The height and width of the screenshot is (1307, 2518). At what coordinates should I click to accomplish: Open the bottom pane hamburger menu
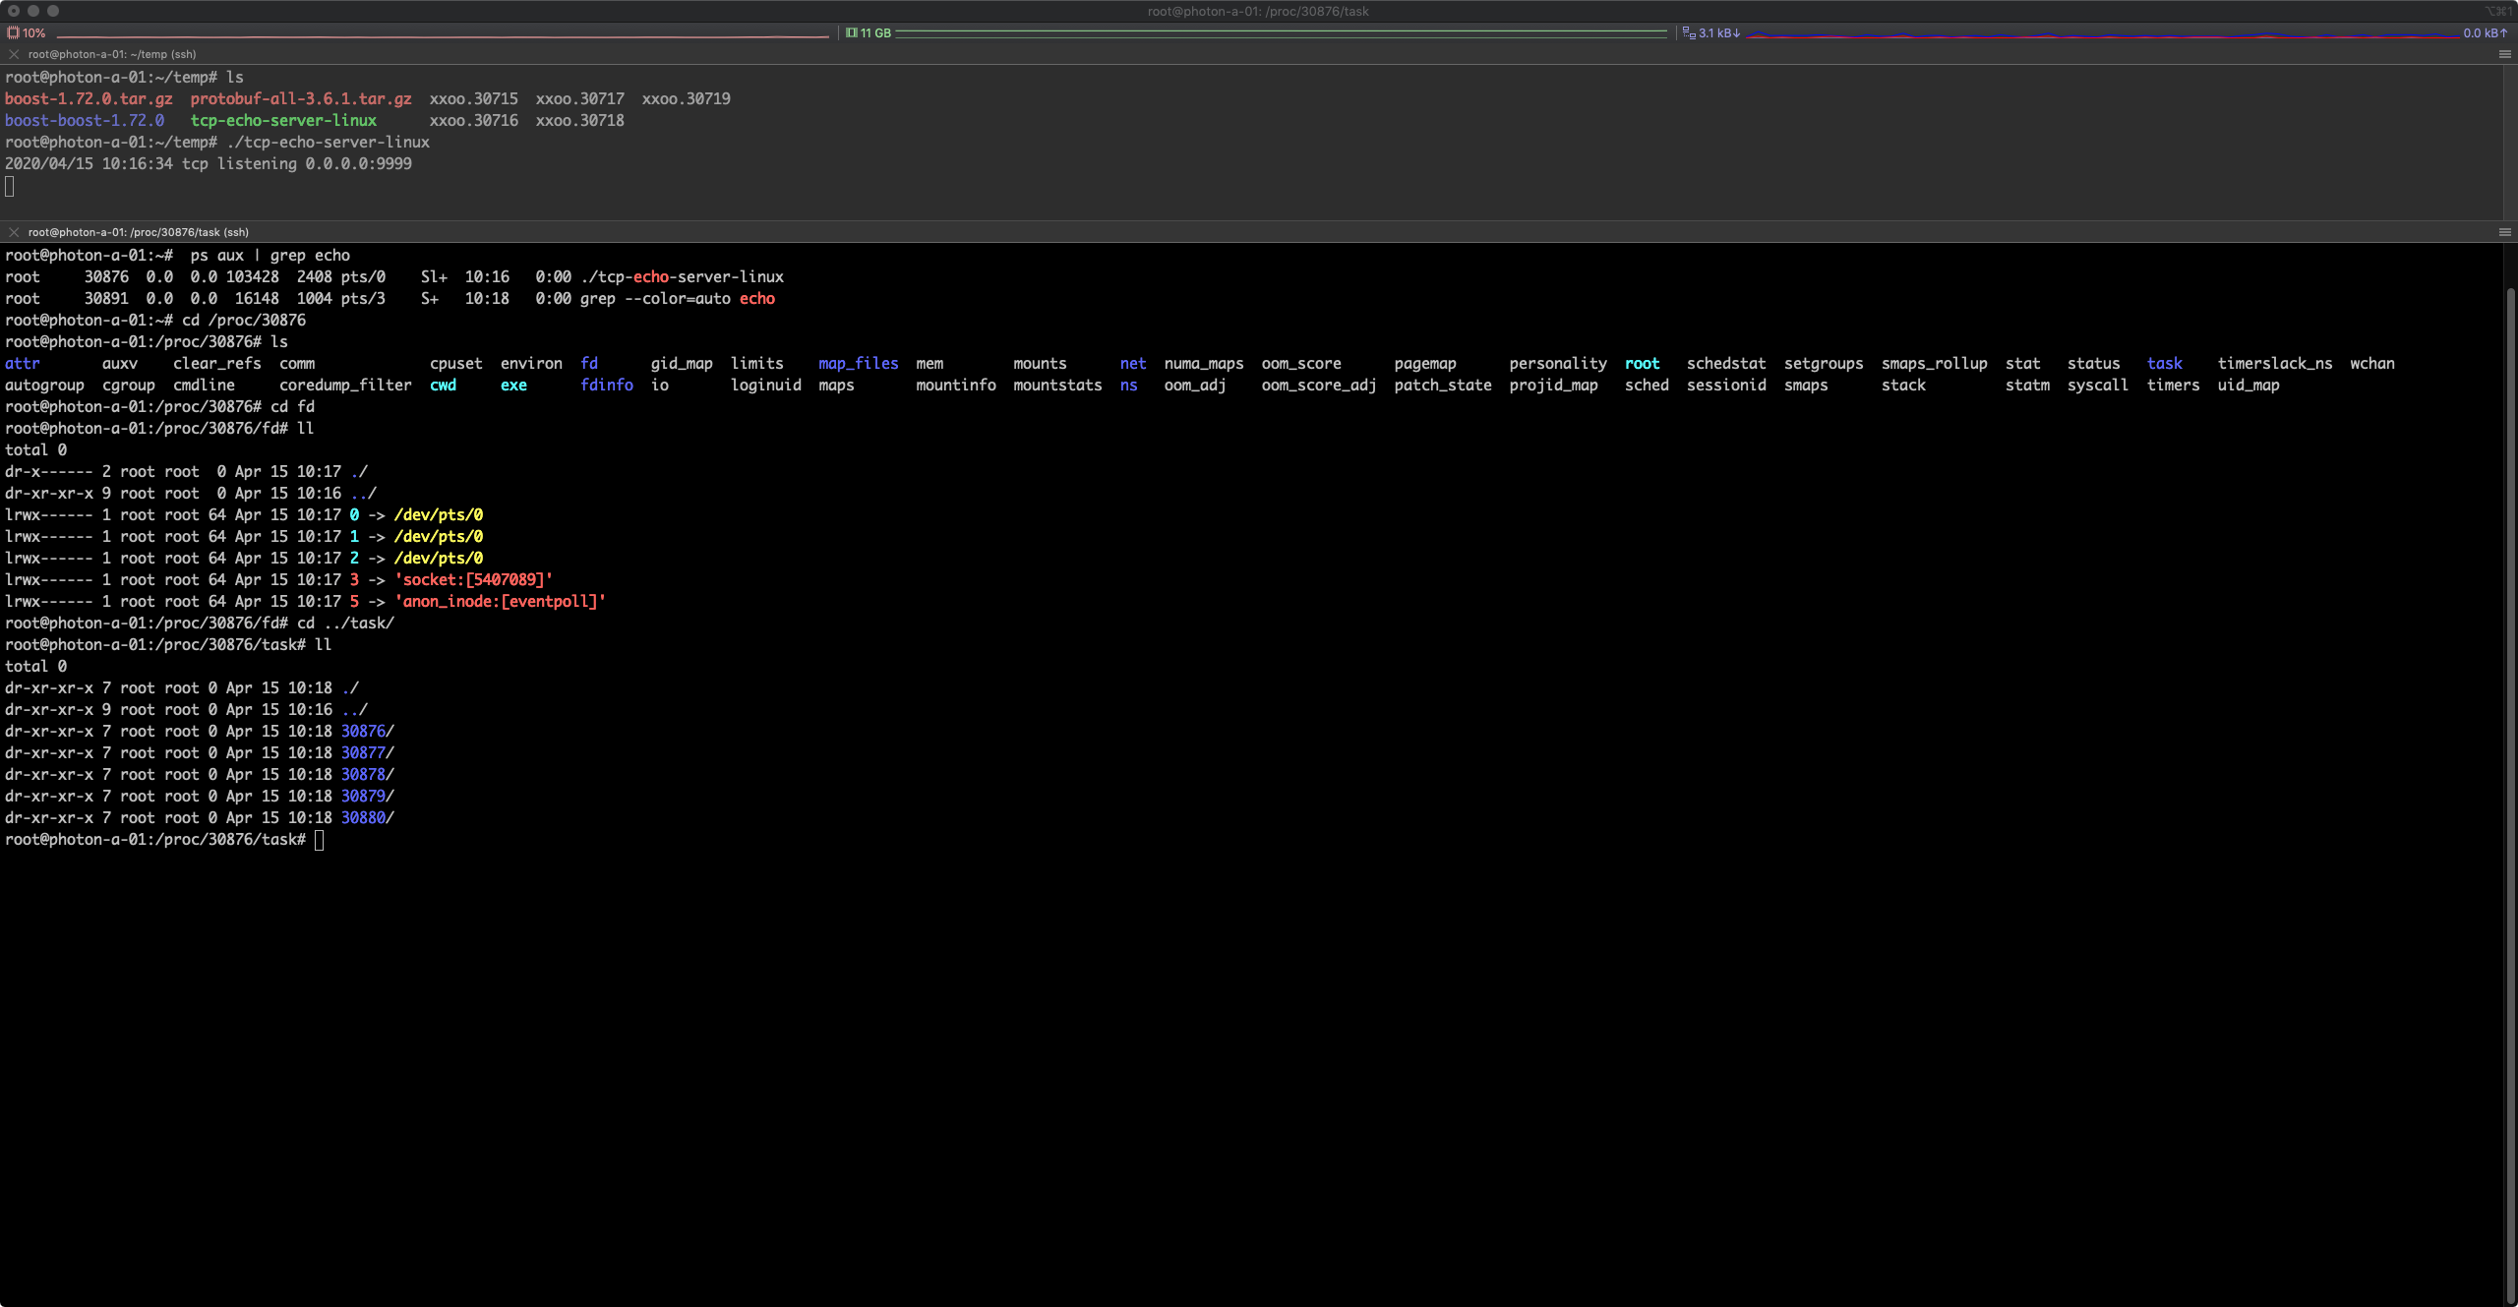[2505, 232]
